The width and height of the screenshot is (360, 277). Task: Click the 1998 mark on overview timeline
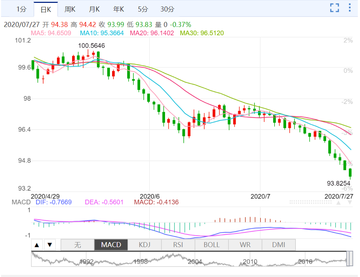(140, 262)
